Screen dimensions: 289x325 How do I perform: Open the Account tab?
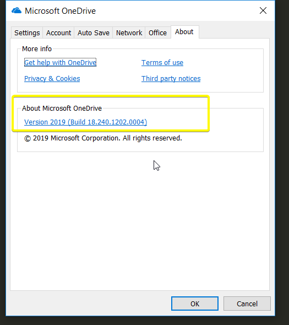point(58,32)
